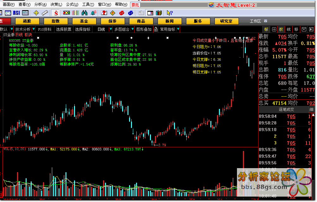317x202 pixels.
Task: Click the arrow with question mark help icon
Action: coord(170,13)
